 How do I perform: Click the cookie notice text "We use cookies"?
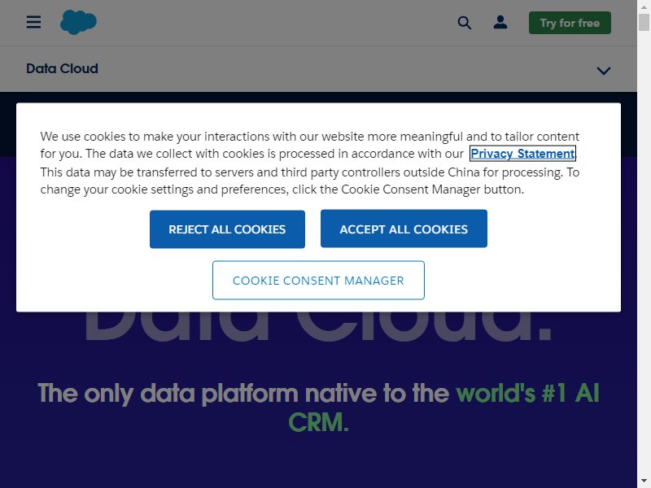pyautogui.click(x=83, y=137)
